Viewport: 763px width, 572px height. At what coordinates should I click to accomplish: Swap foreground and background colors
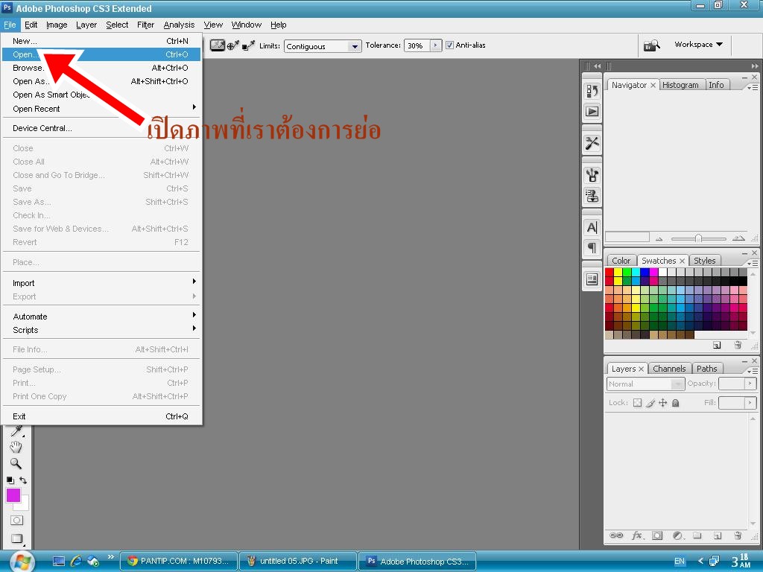[23, 480]
